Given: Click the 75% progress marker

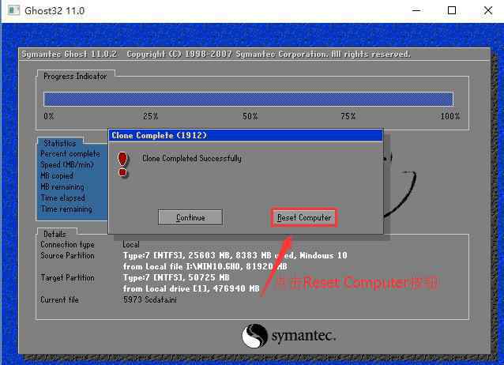Looking at the screenshot, I should 348,116.
